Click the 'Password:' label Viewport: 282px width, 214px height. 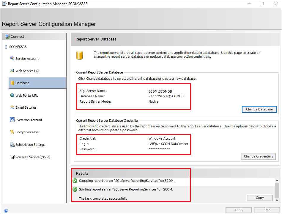click(88, 149)
